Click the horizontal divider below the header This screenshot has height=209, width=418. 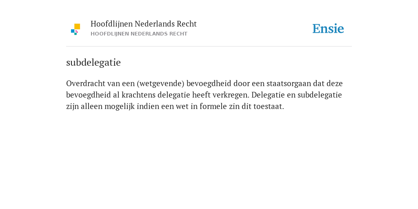pyautogui.click(x=209, y=47)
